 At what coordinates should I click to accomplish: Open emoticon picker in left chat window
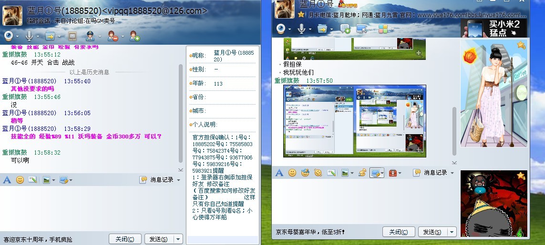coord(20,180)
